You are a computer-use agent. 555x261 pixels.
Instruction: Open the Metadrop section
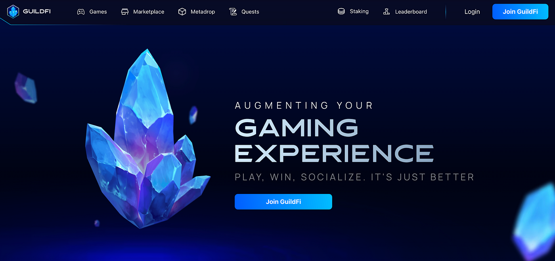coord(197,12)
